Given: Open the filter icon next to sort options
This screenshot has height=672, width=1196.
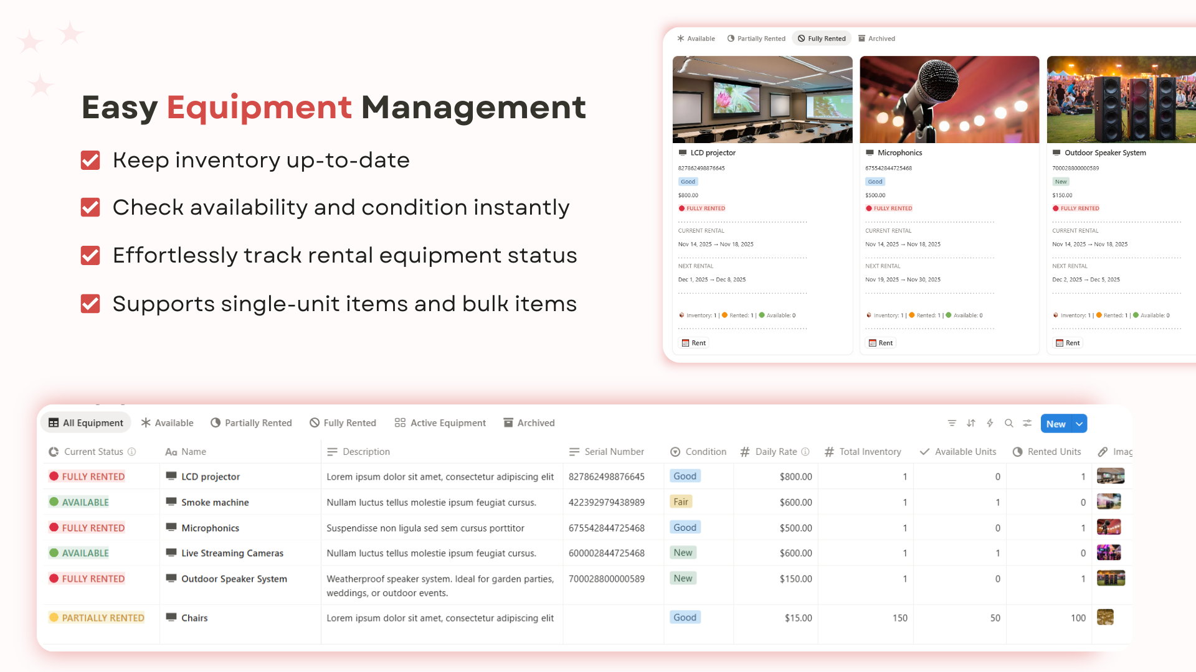Looking at the screenshot, I should 952,422.
